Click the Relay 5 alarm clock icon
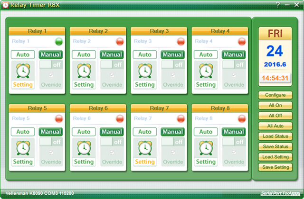The height and width of the screenshot is (199, 304). pyautogui.click(x=23, y=148)
